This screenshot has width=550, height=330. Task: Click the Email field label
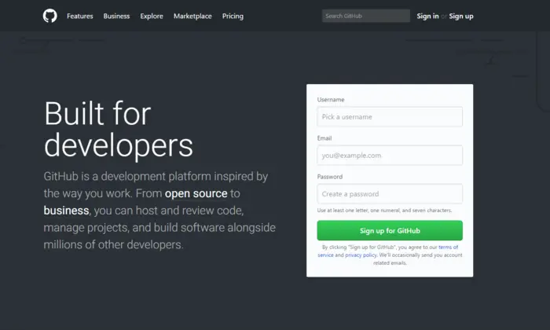(324, 138)
